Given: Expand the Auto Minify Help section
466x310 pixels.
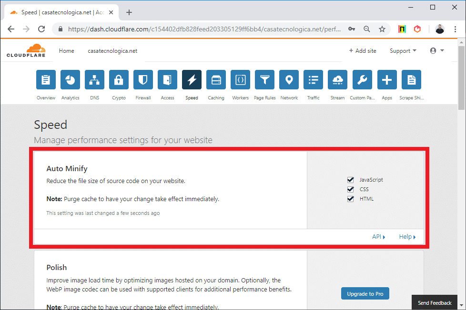Looking at the screenshot, I should [407, 237].
